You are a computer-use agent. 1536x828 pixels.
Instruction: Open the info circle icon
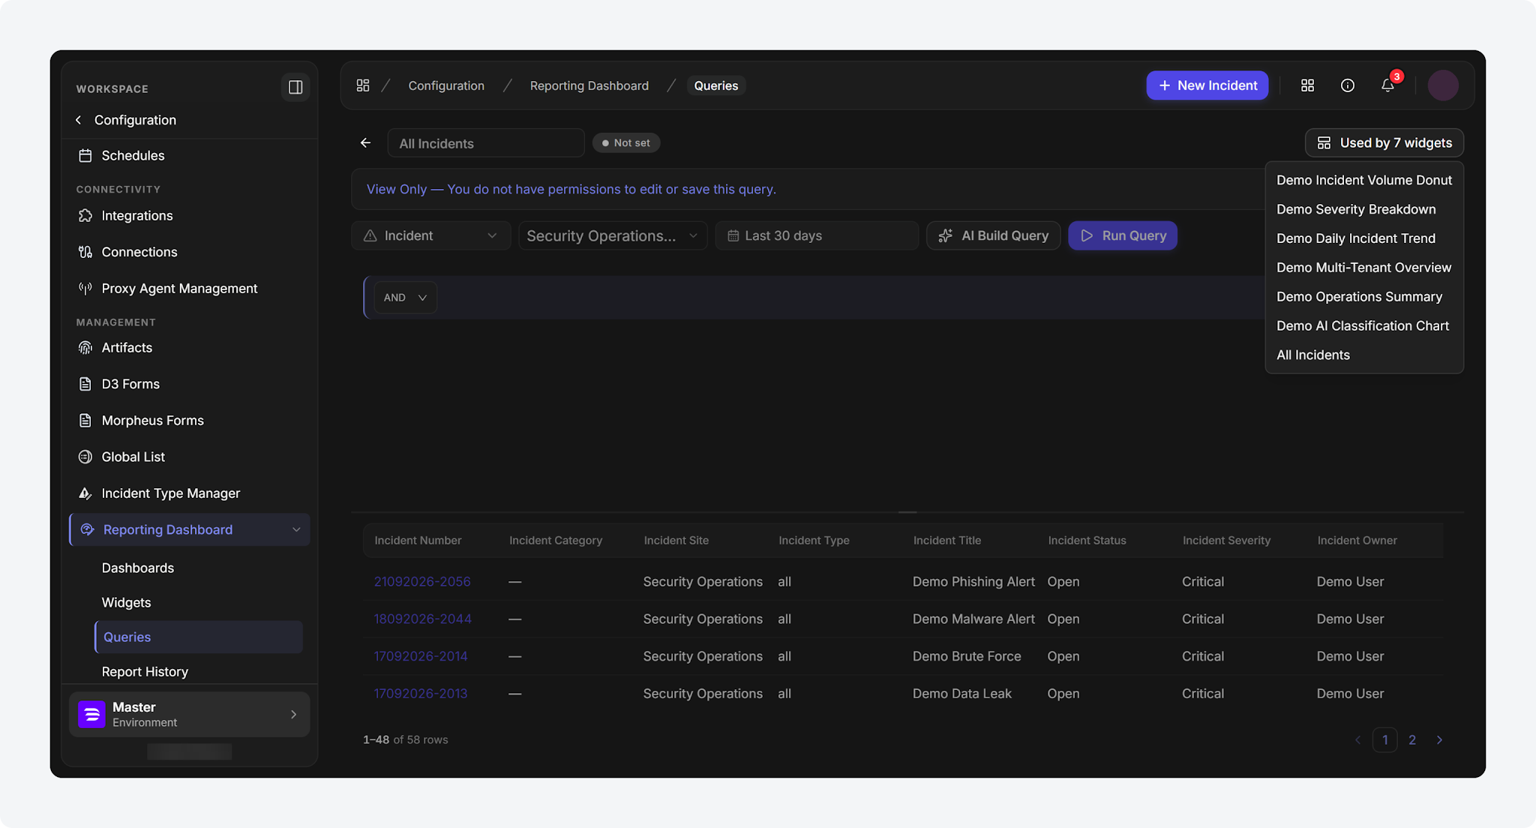pyautogui.click(x=1348, y=85)
